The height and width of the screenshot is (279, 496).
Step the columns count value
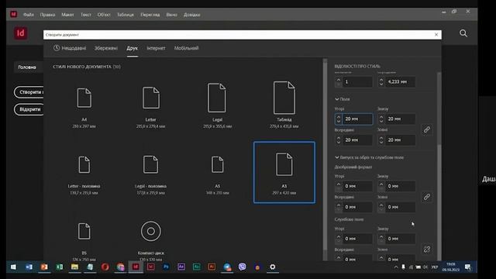[x=339, y=82]
